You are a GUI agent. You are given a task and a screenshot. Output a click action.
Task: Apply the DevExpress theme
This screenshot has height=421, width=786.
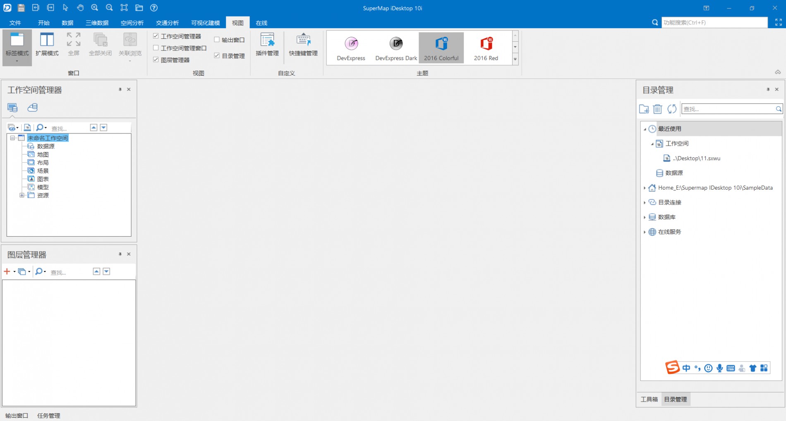tap(351, 48)
